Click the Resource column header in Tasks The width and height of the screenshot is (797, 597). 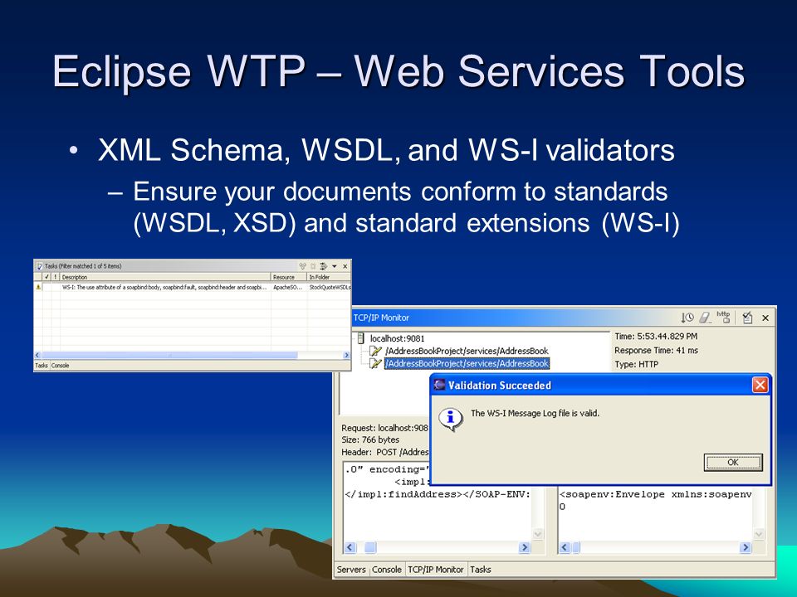(x=289, y=277)
